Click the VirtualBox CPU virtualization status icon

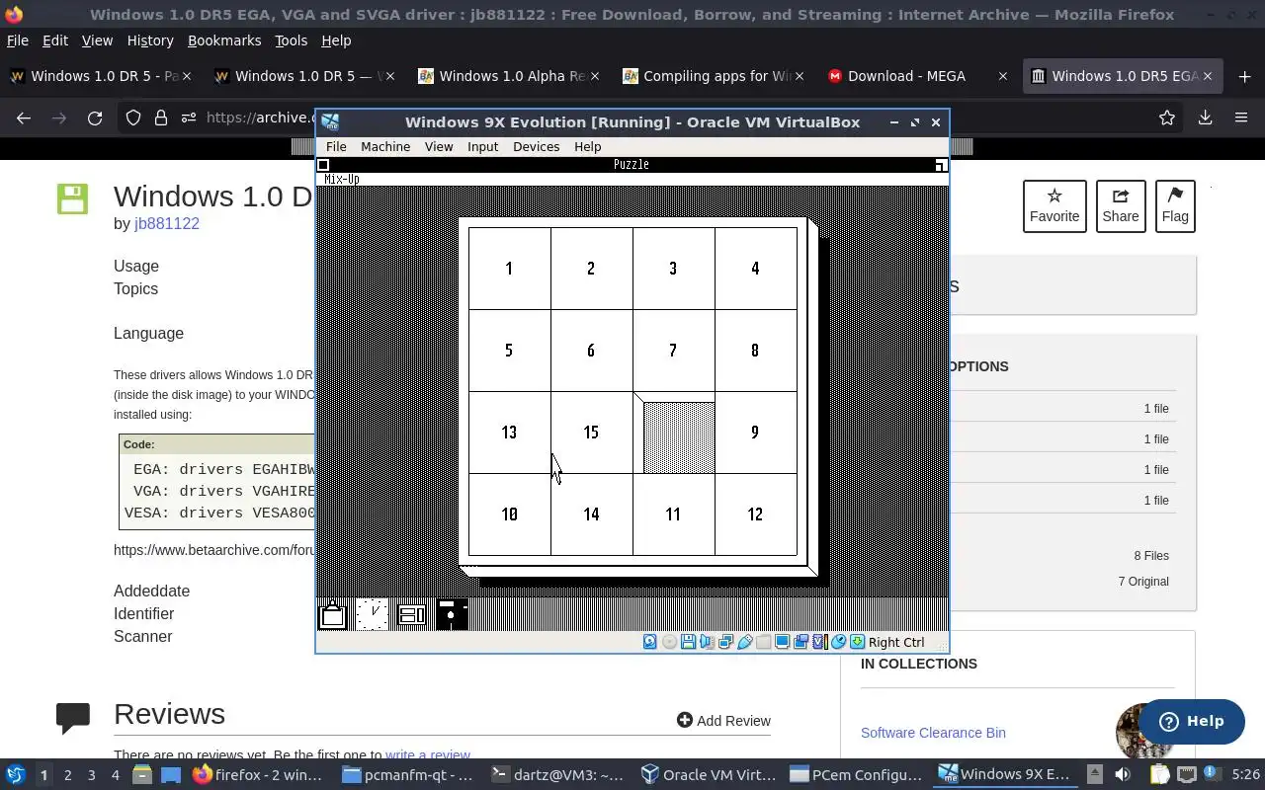819,642
